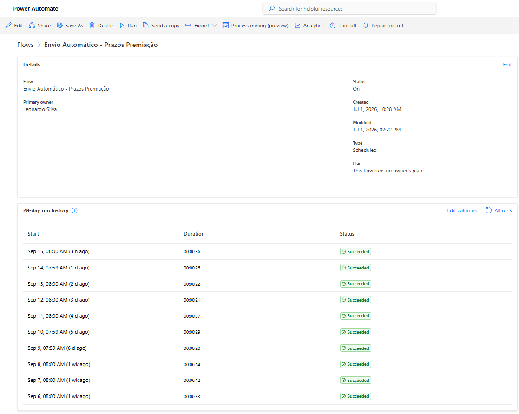Click the Analytics chart icon

pos(297,26)
